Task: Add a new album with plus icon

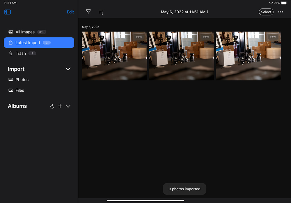Action: (x=60, y=106)
